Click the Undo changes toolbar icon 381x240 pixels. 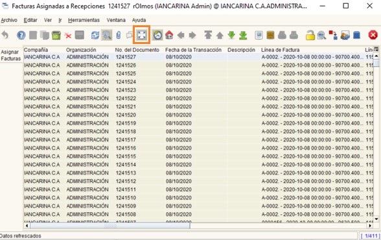tap(5, 36)
